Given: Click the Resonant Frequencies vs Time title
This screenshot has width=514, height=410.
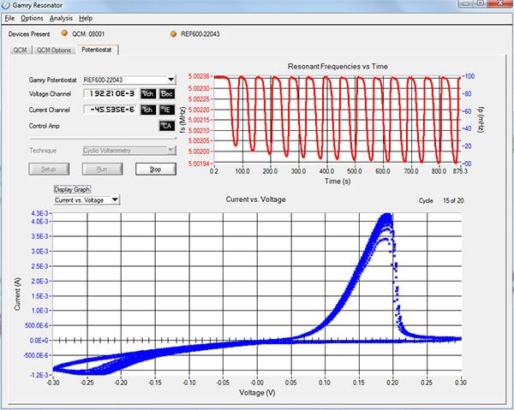Looking at the screenshot, I should [338, 66].
